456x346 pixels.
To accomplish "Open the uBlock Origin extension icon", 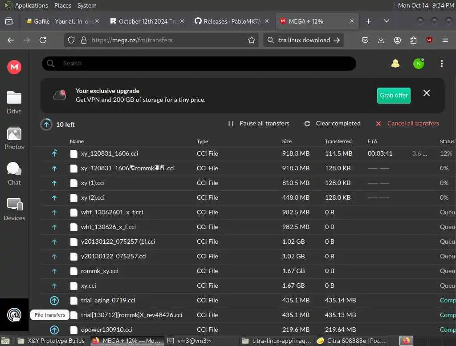I will point(429,40).
